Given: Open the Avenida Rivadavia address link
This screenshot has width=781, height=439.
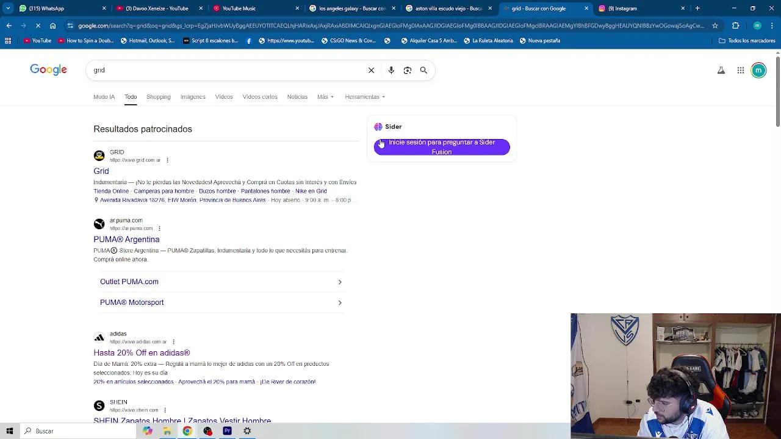Looking at the screenshot, I should tap(182, 201).
